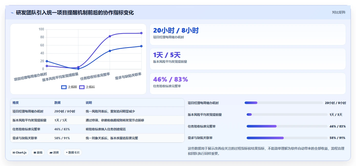The height and width of the screenshot is (166, 356).
Task: Click the 版本风险平均发现提前量 progress bar
Action: [287, 114]
